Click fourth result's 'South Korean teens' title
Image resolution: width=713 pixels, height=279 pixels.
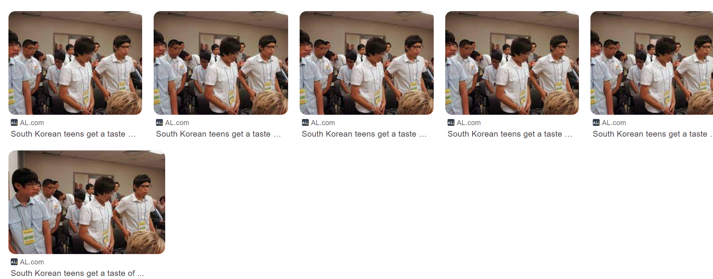(510, 134)
